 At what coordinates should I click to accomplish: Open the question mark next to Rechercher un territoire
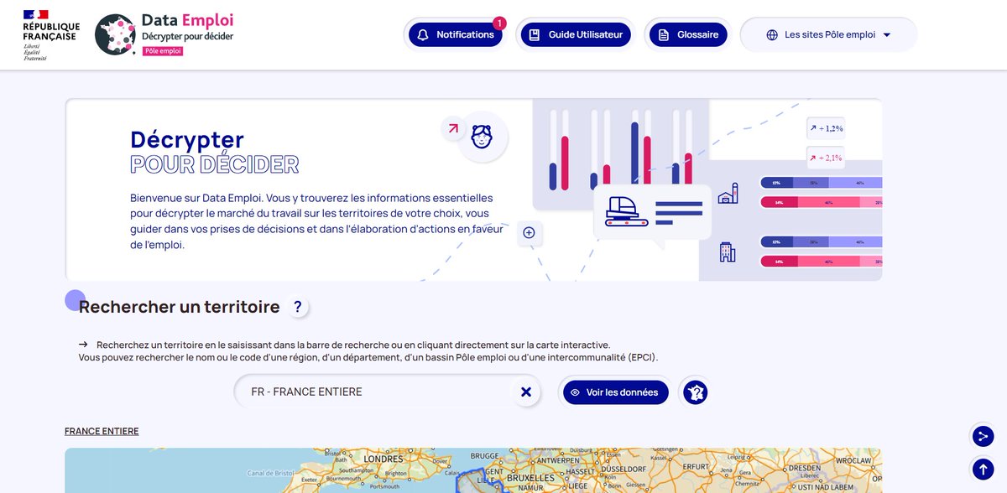coord(298,307)
